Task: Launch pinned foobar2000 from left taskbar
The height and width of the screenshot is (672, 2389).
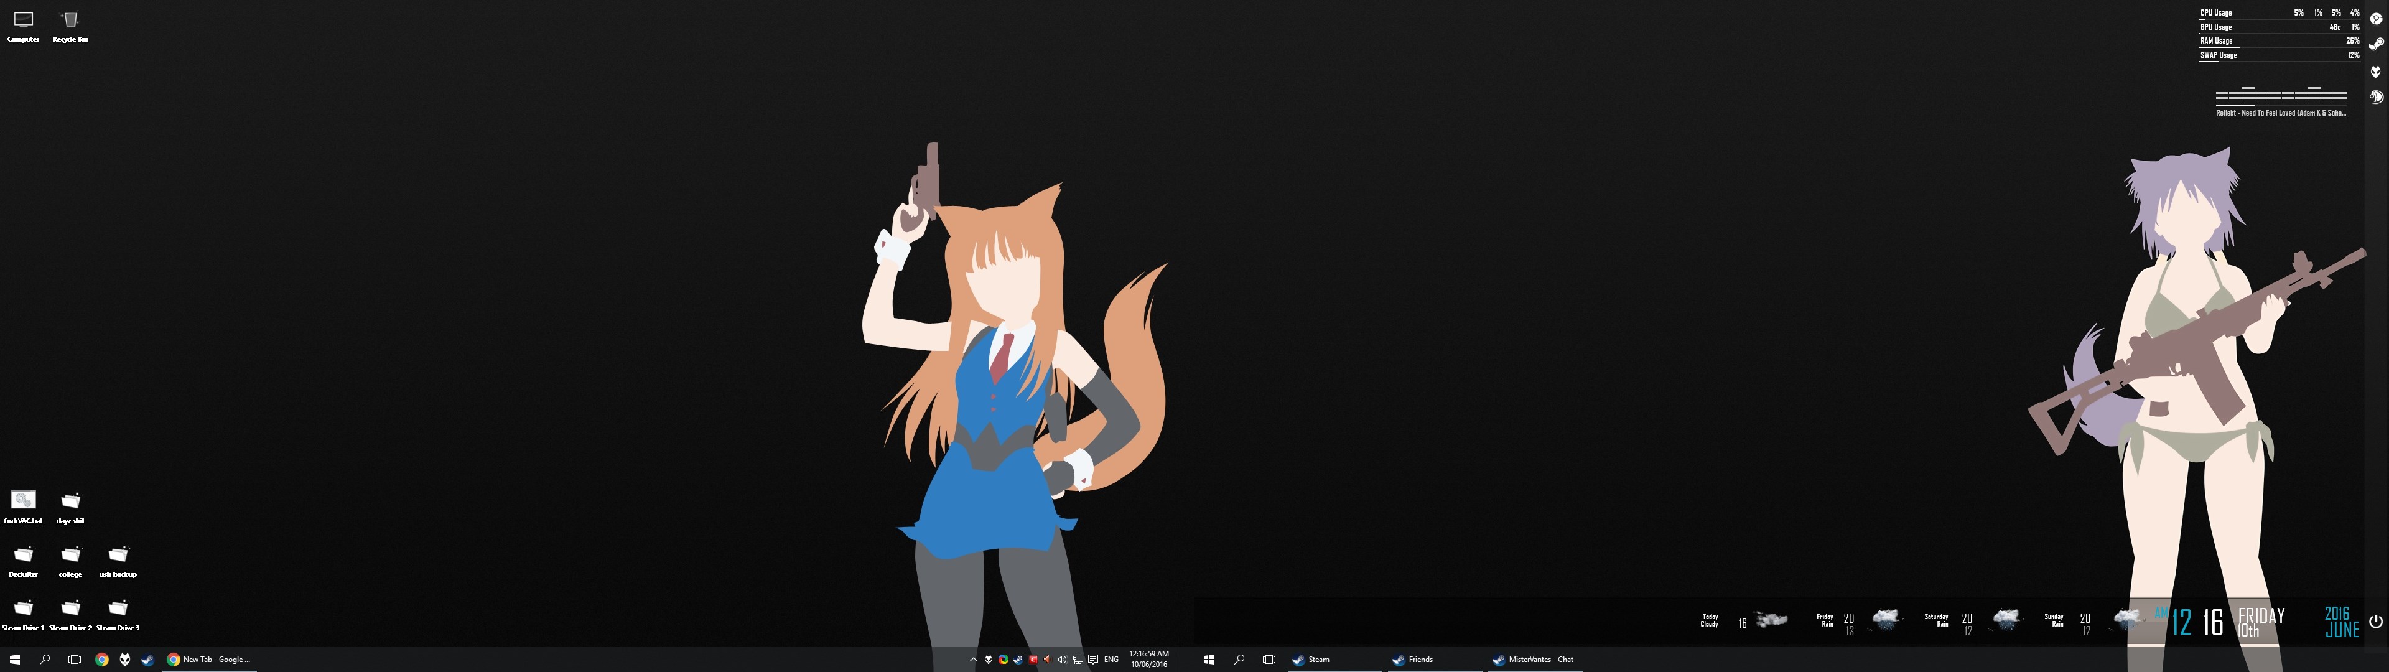Action: pos(124,660)
